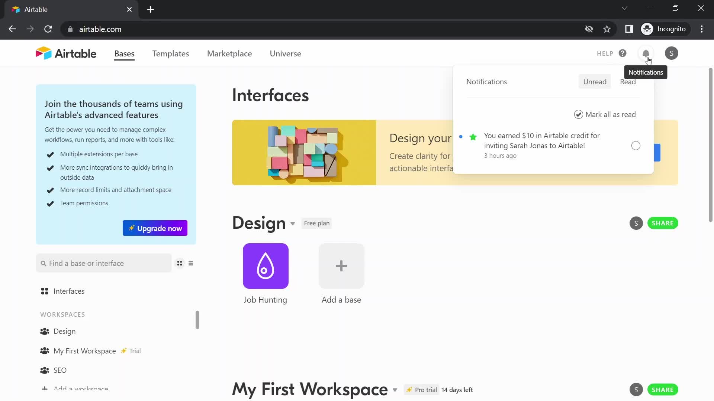Switch to the Read notifications tab
This screenshot has width=714, height=401.
pos(628,81)
